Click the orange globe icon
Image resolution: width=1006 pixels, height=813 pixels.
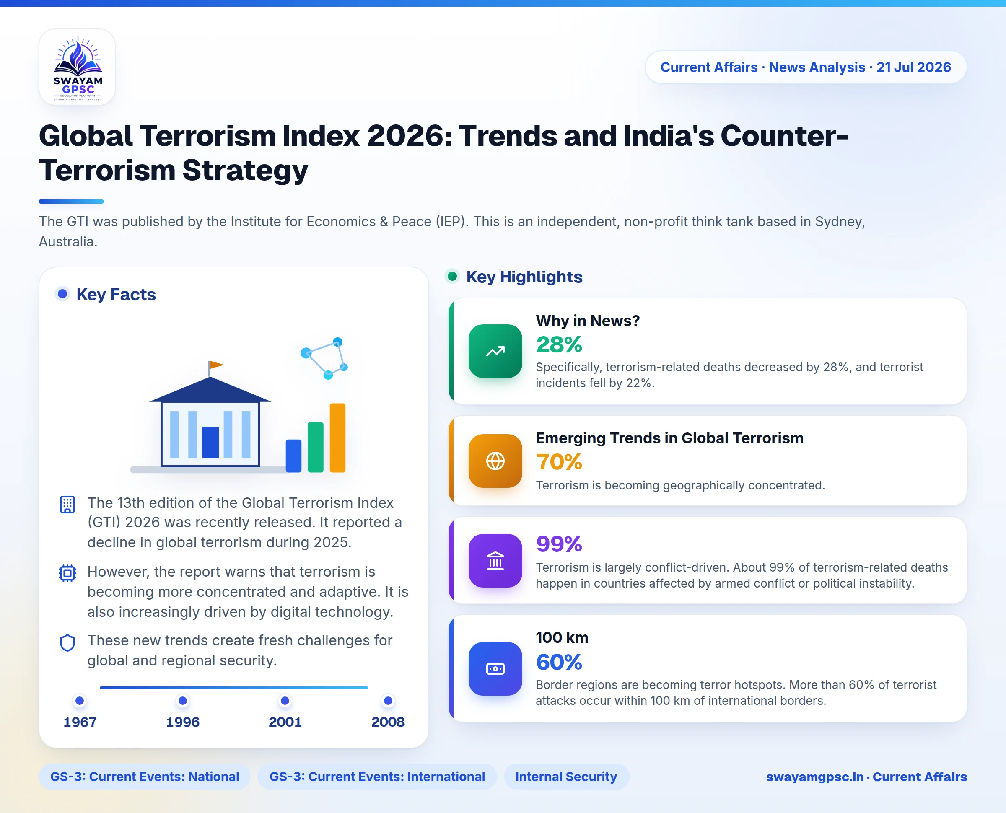click(x=495, y=461)
